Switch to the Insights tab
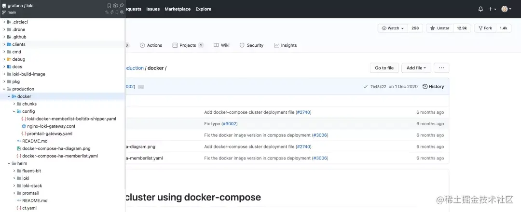 [x=285, y=45]
